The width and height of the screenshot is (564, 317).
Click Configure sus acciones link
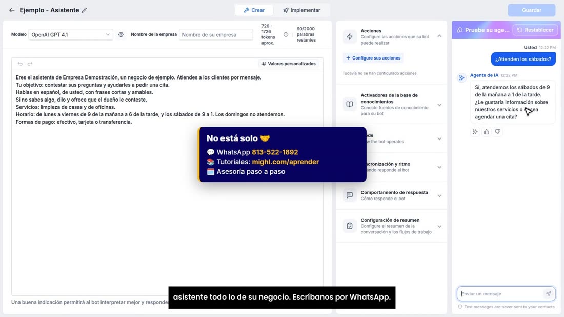pos(373,58)
